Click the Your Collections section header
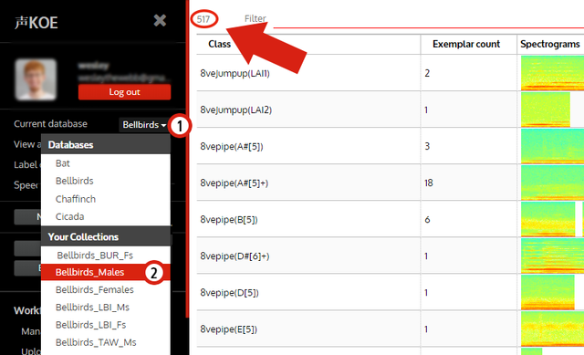Image resolution: width=584 pixels, height=355 pixels. 106,237
